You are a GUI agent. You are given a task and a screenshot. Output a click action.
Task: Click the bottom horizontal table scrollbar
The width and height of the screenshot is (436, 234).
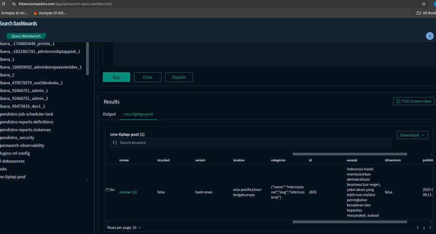click(x=350, y=222)
